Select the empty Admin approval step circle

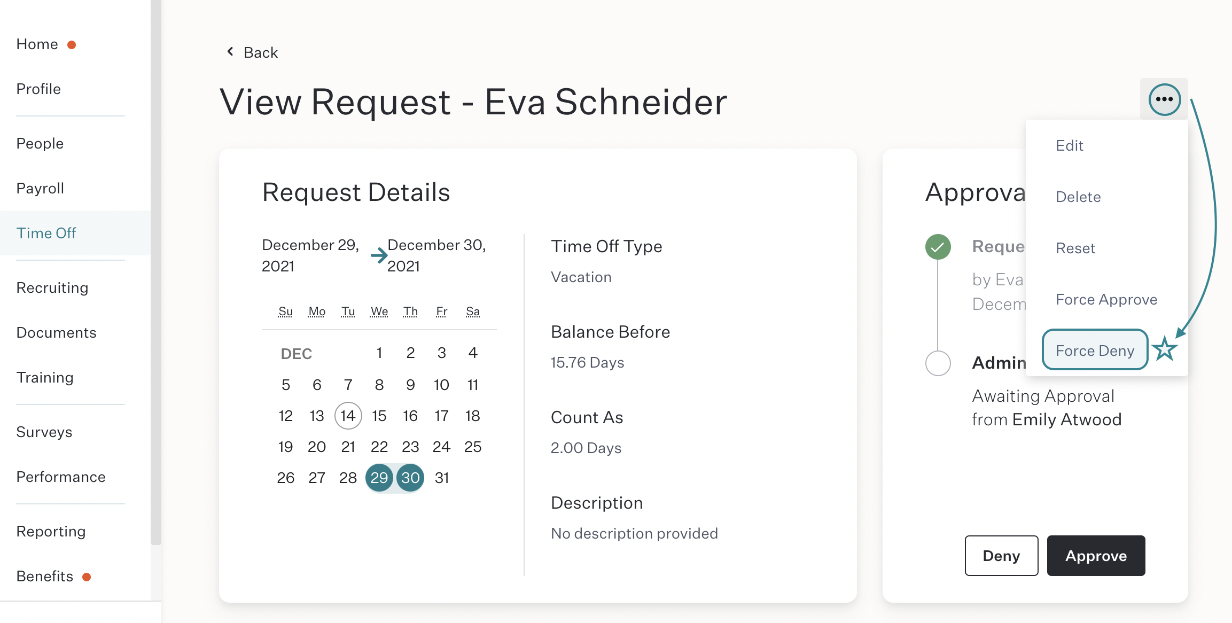(938, 363)
